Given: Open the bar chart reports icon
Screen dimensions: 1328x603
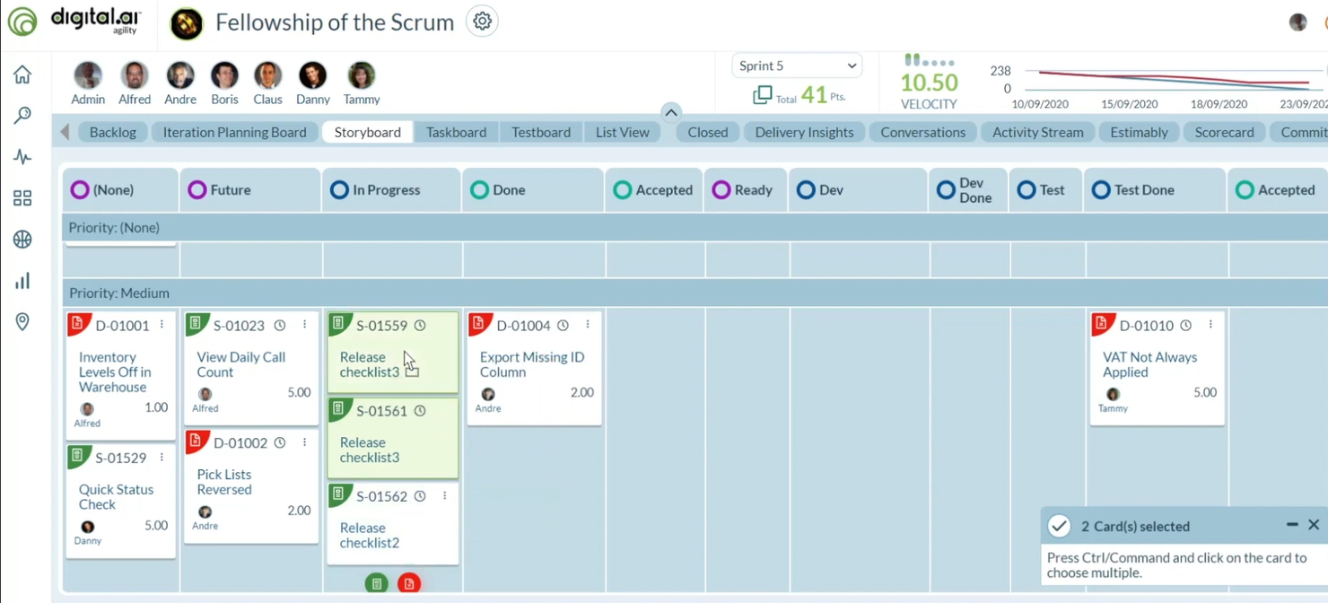Looking at the screenshot, I should [22, 281].
